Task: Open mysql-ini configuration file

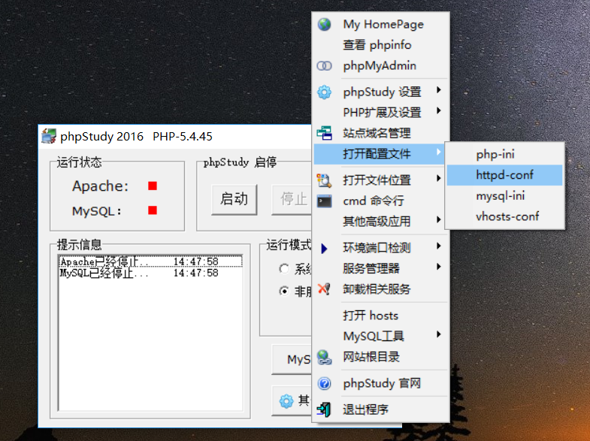Action: point(504,196)
